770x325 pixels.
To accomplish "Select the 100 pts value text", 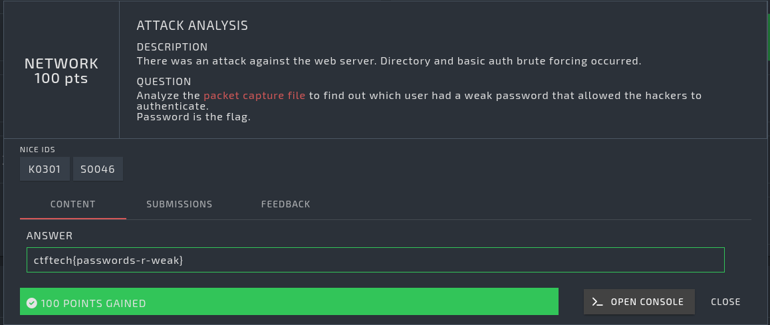I will [61, 78].
